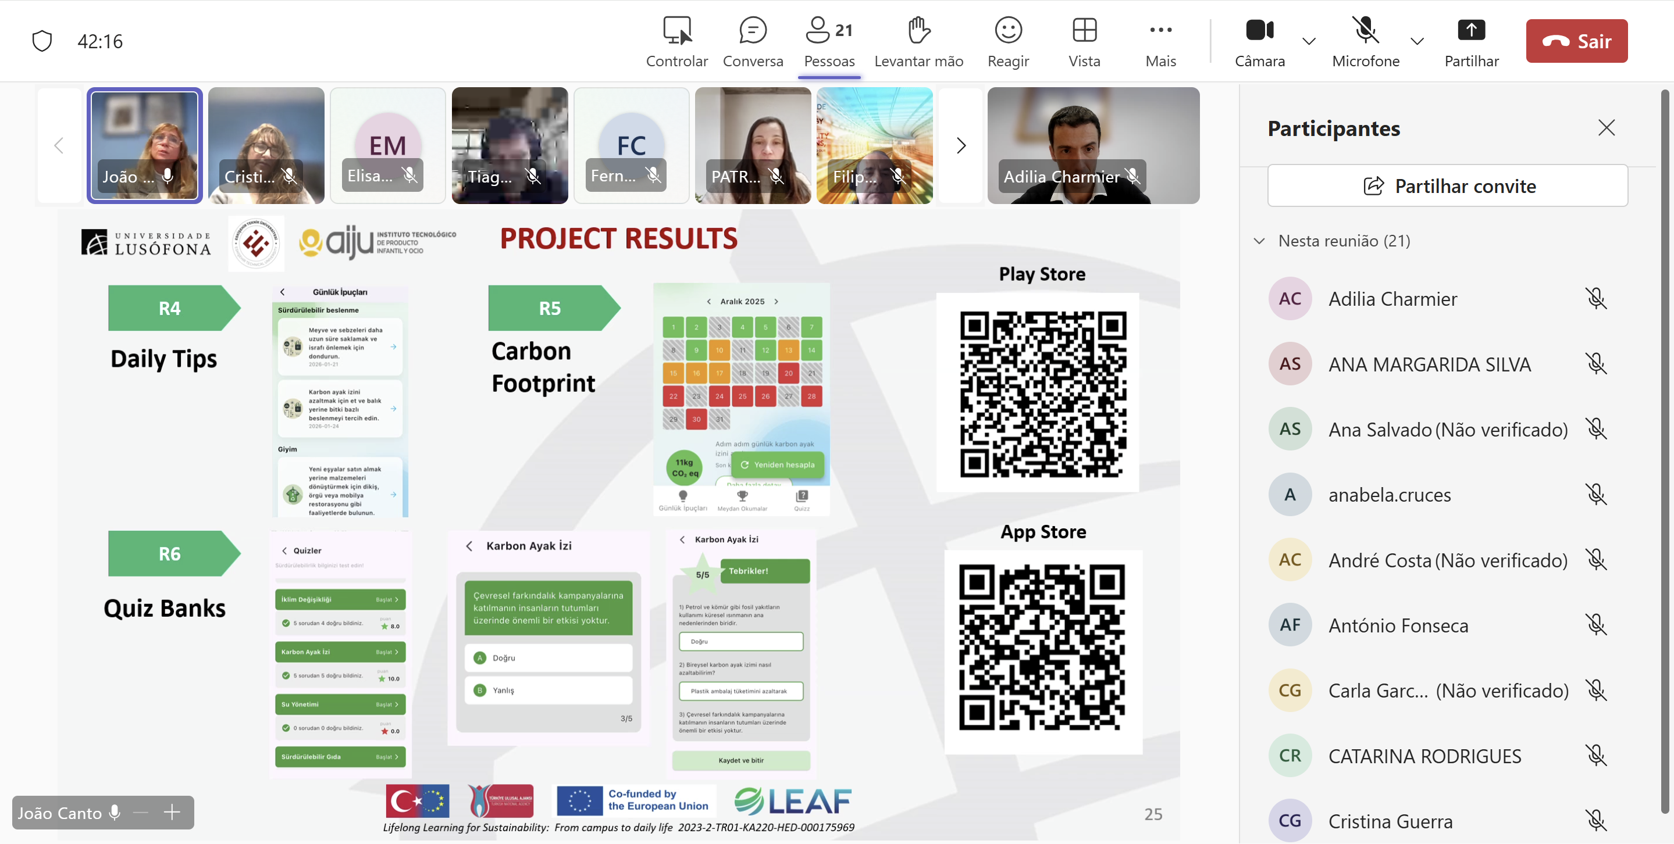This screenshot has width=1674, height=844.
Task: Click the Sair leave meeting button
Action: pyautogui.click(x=1576, y=41)
